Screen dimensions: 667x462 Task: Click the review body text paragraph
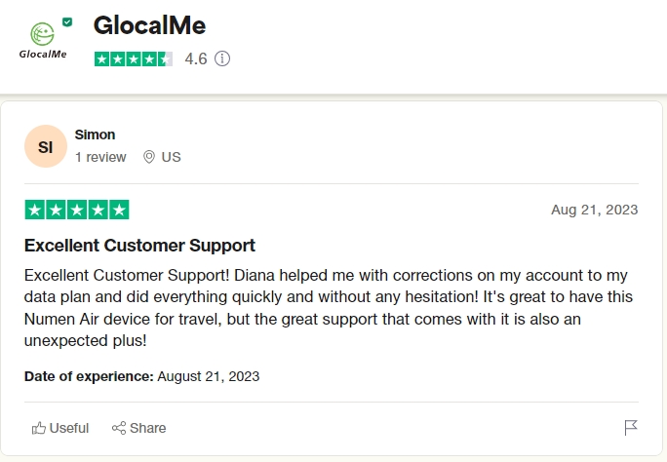coord(327,308)
